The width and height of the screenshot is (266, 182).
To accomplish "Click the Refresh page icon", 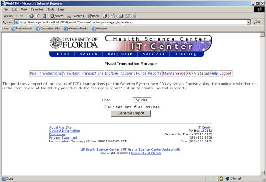I will 37,16.
